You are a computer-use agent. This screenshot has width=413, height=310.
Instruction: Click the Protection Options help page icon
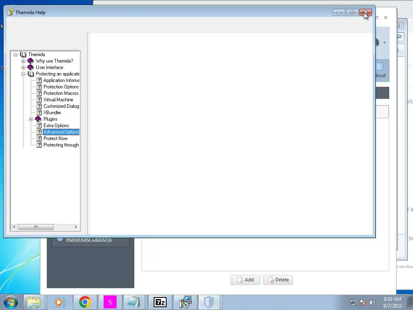coord(39,87)
